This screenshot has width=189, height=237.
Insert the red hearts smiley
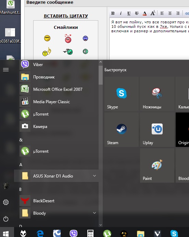coord(68,39)
